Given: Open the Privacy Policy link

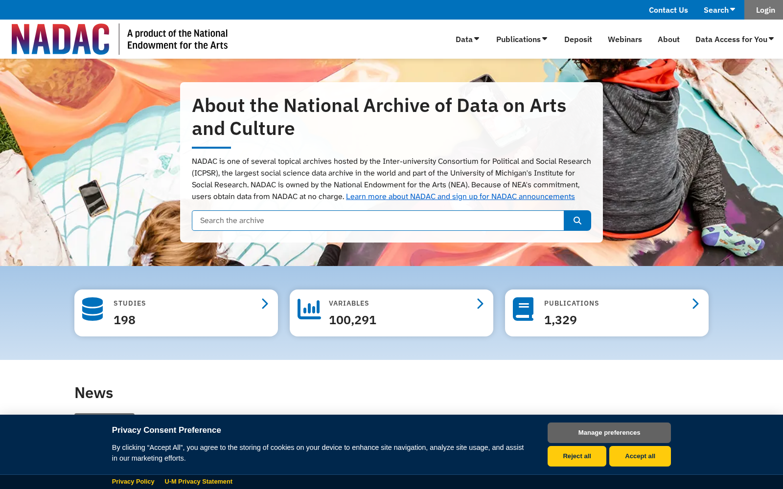Looking at the screenshot, I should (x=133, y=482).
